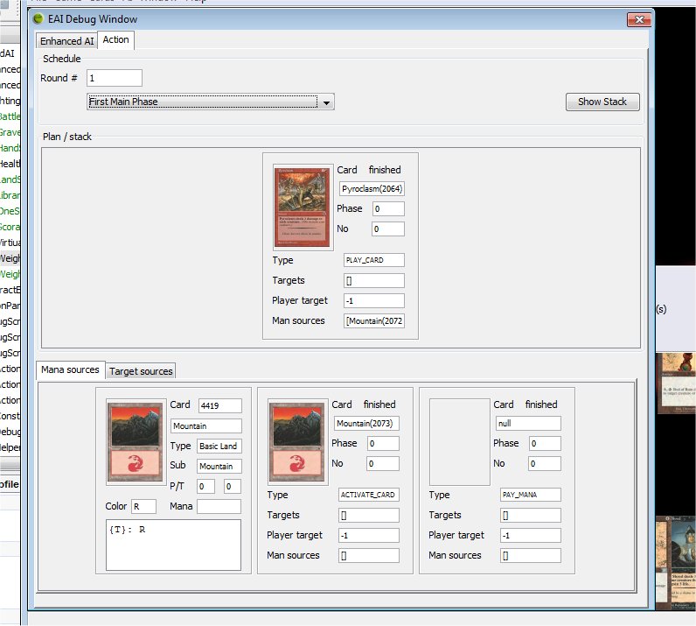Click the EAI Debug Window green title icon
This screenshot has height=626, width=696.
pos(38,18)
